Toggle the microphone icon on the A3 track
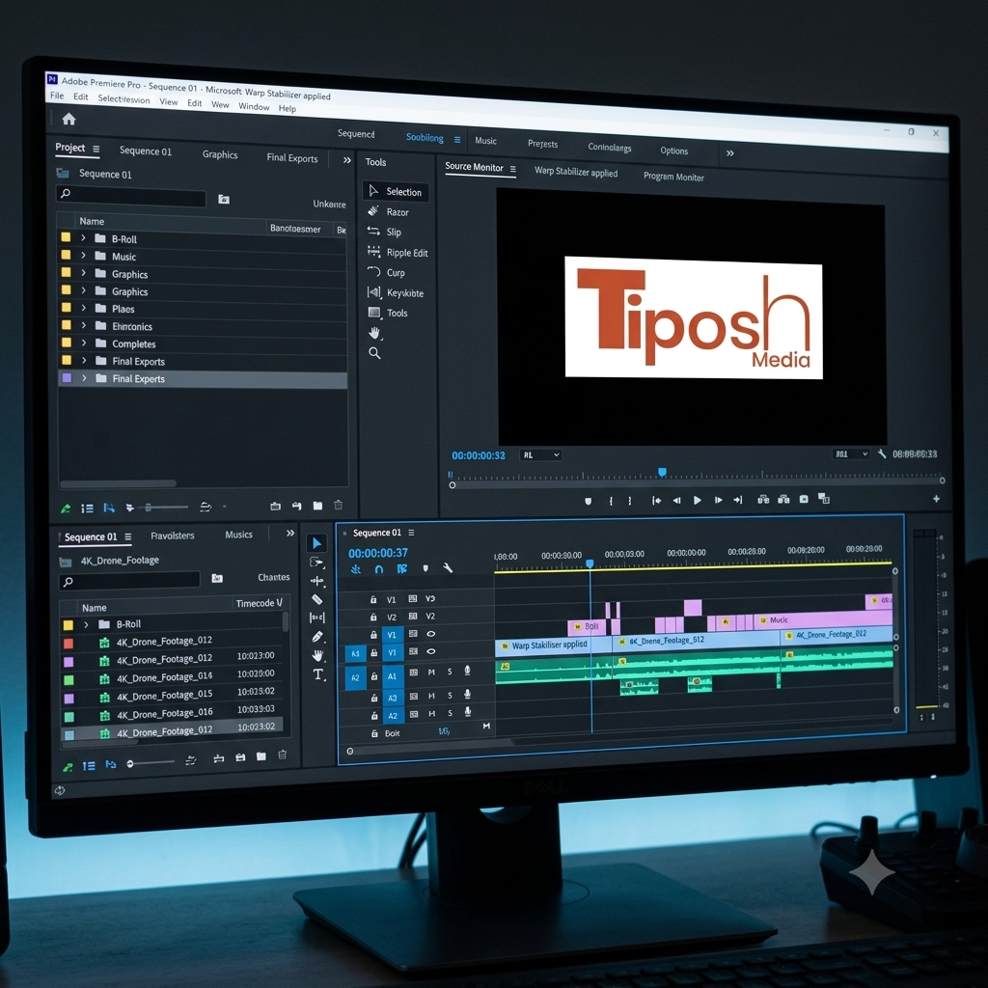The image size is (988, 988). click(468, 694)
